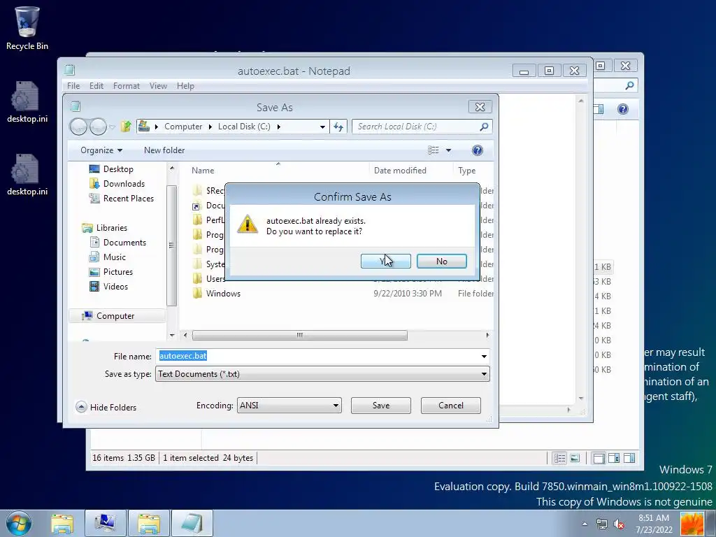Click the Notepad taskbar icon
The image size is (716, 537).
[x=192, y=523]
